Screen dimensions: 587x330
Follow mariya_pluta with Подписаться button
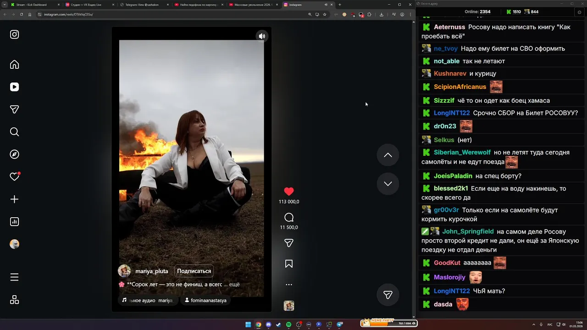pos(194,271)
